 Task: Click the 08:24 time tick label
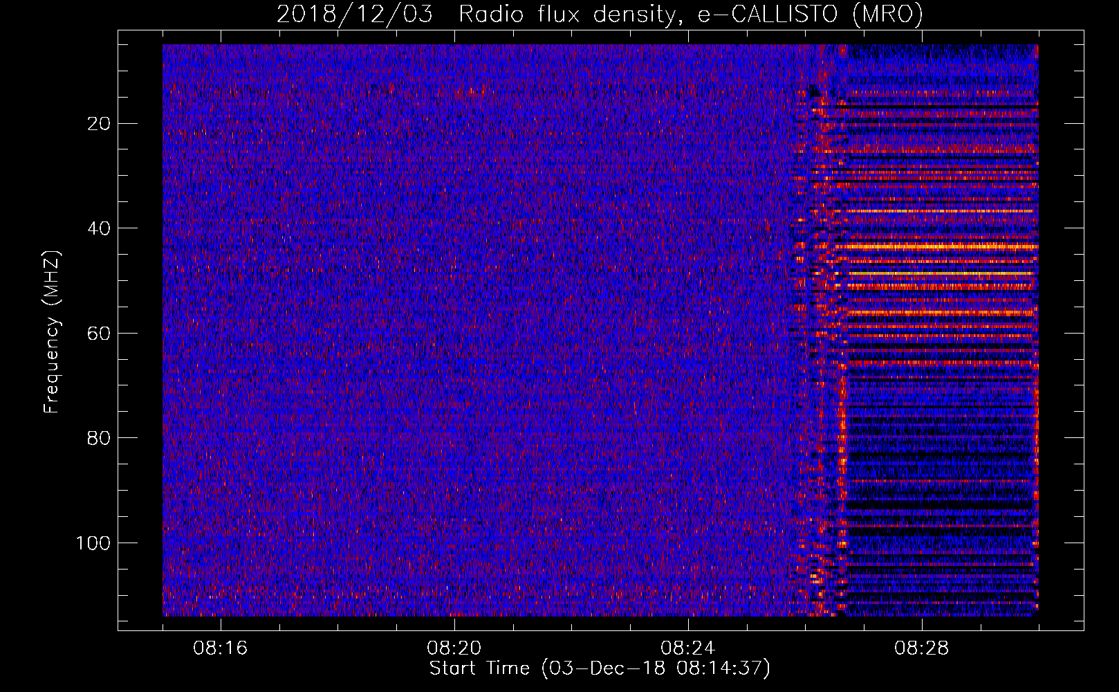tap(688, 648)
